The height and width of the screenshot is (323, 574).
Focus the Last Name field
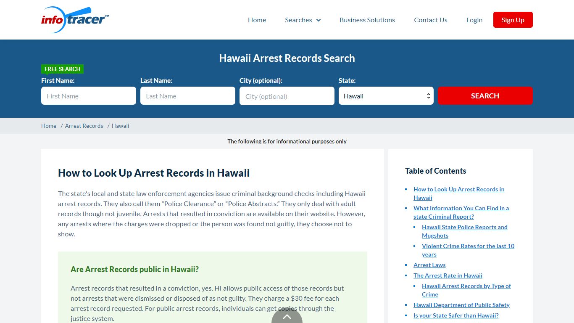tap(188, 96)
